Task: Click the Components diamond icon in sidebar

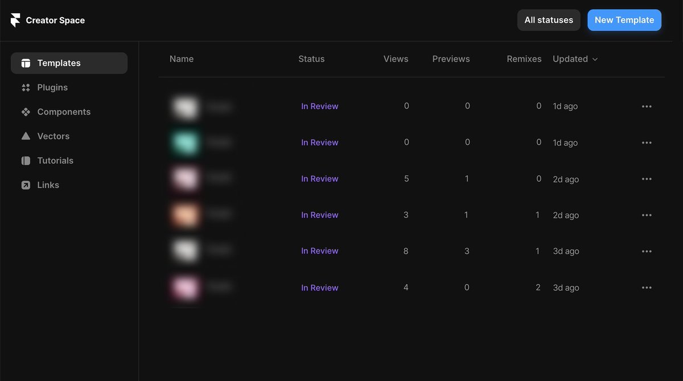Action: [26, 112]
